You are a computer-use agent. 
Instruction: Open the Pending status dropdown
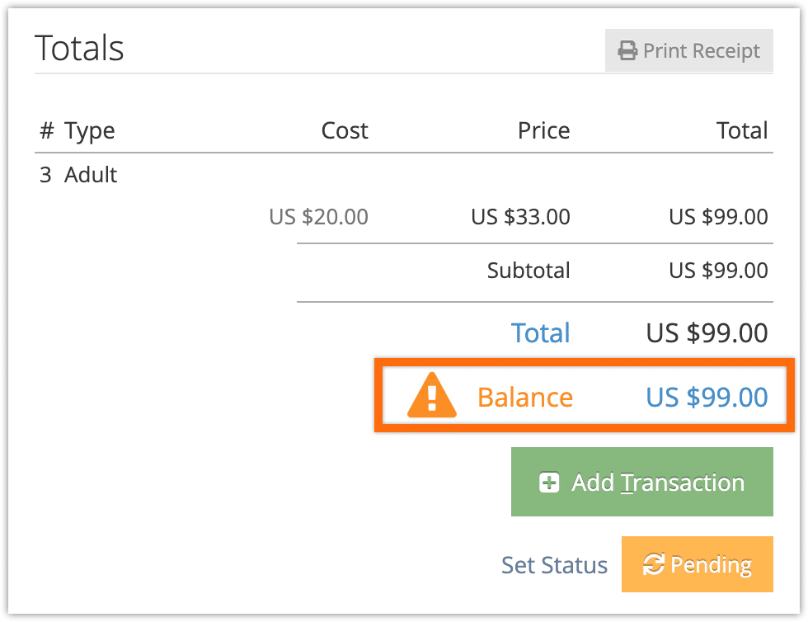698,564
